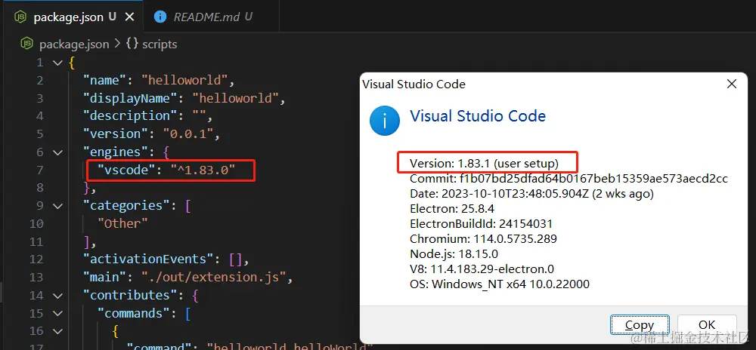Click the ElectronBuildId: 24154031 line

(x=481, y=223)
